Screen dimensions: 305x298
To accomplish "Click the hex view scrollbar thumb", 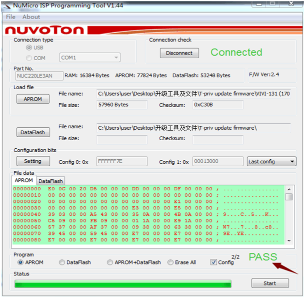I will click(289, 197).
